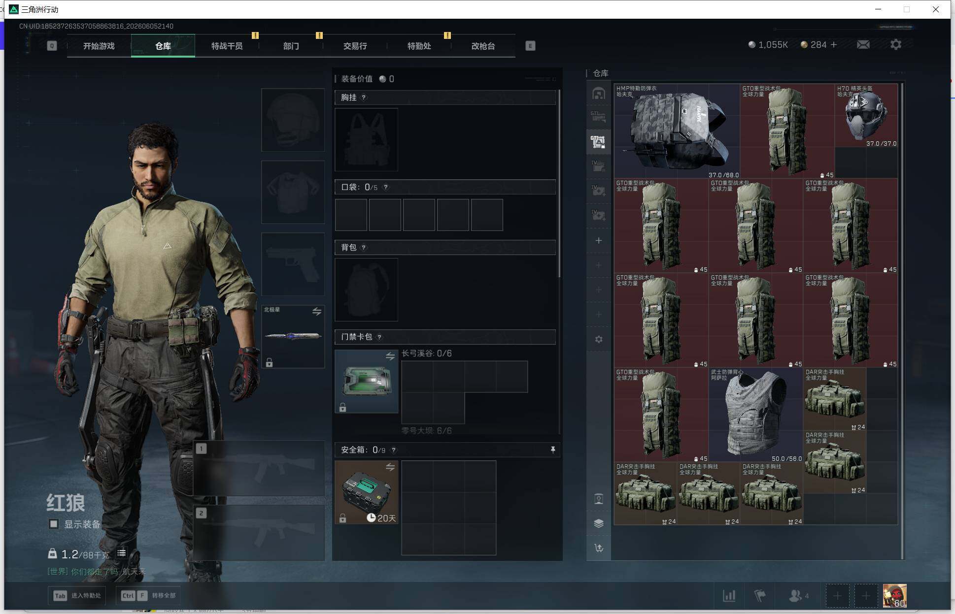Viewport: 955px width, 614px height.
Task: Click primary weapon slot 2
Action: [259, 532]
